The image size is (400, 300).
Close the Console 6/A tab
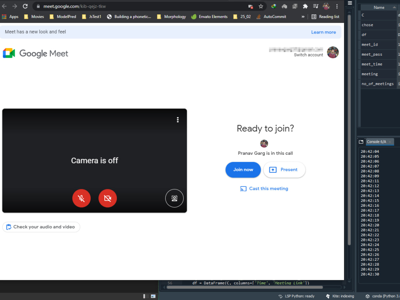coord(390,142)
